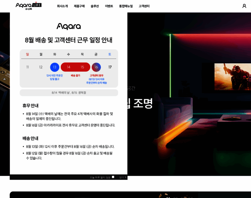251x198 pixels.
Task: Close the popup with '닫기 X'
Action: point(123,177)
